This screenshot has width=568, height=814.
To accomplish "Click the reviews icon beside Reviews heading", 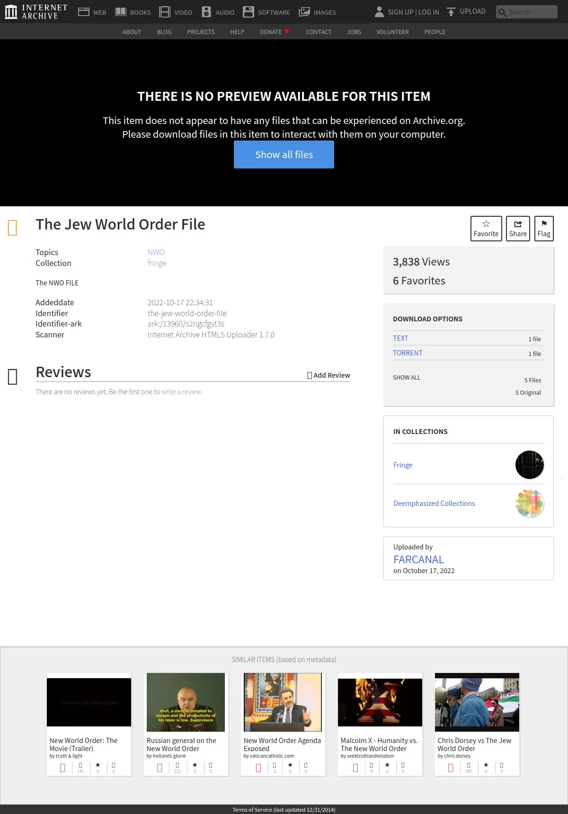I will click(x=13, y=377).
